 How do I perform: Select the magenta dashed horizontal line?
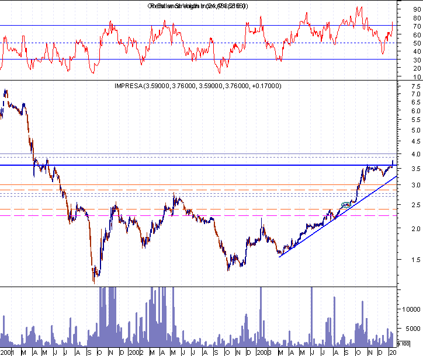coord(198,215)
